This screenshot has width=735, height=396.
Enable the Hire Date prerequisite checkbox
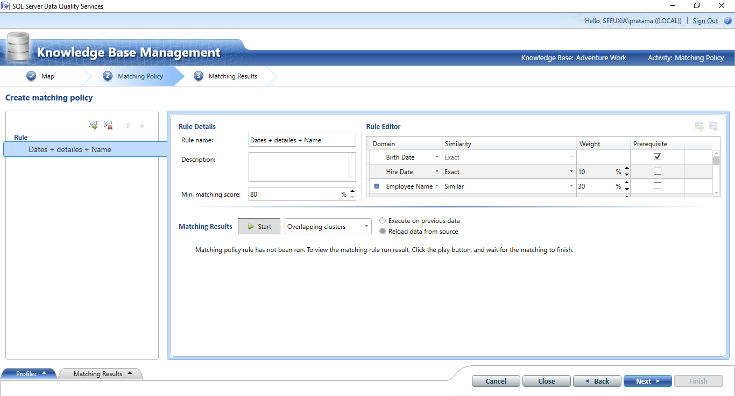tap(657, 171)
